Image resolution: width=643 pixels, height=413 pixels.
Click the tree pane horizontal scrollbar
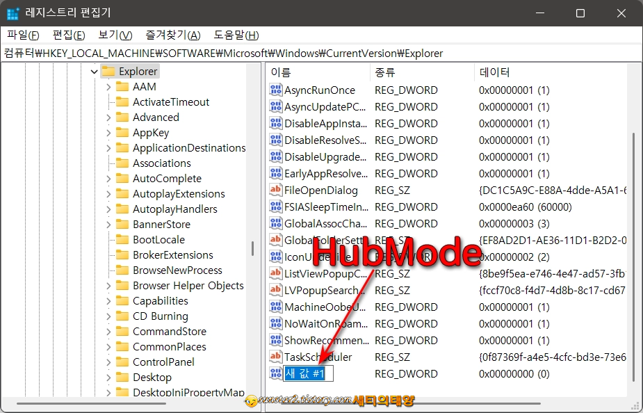click(x=92, y=403)
